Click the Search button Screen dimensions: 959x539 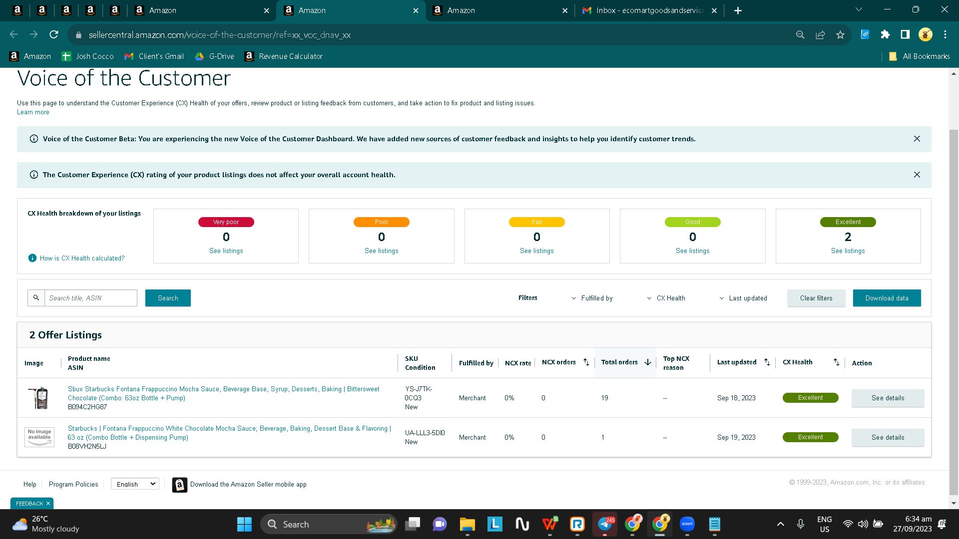click(x=168, y=298)
